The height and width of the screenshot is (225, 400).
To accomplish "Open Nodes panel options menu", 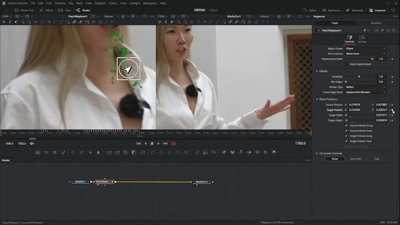I will click(x=308, y=161).
